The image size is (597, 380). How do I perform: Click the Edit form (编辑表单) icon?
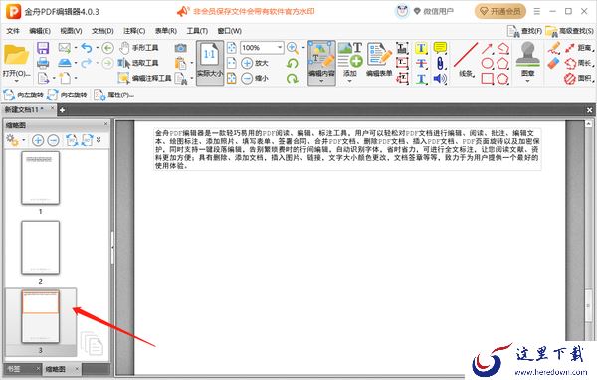click(x=379, y=54)
